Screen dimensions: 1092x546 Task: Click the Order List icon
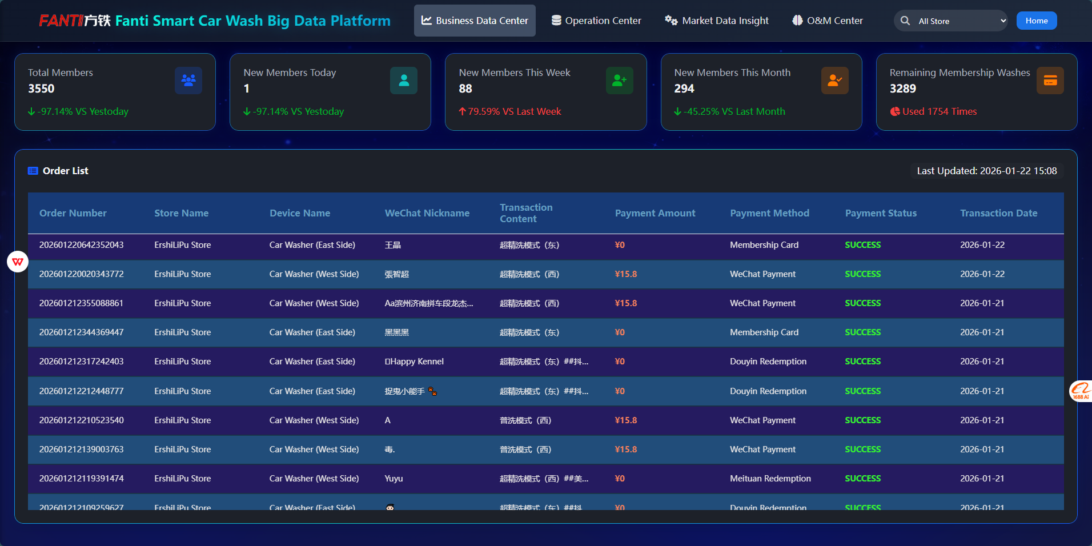coord(33,171)
